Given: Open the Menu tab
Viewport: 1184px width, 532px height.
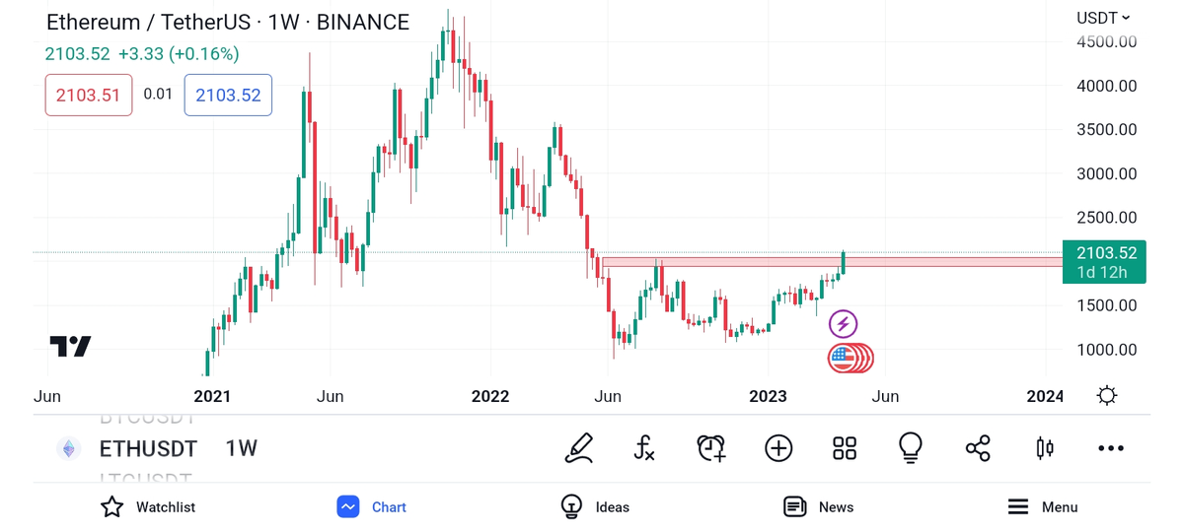Looking at the screenshot, I should pyautogui.click(x=1043, y=506).
